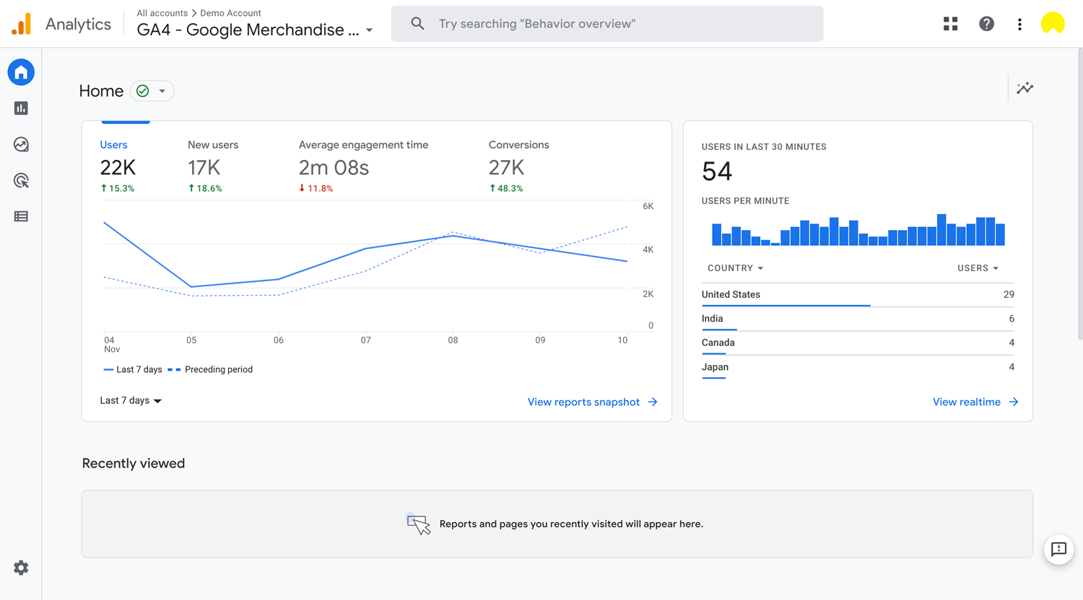1083x600 pixels.
Task: Open the USERS metric dropdown
Action: pos(978,268)
